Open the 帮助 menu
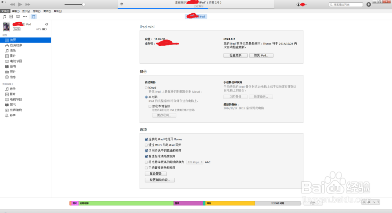392x213 pixels. click(x=58, y=11)
